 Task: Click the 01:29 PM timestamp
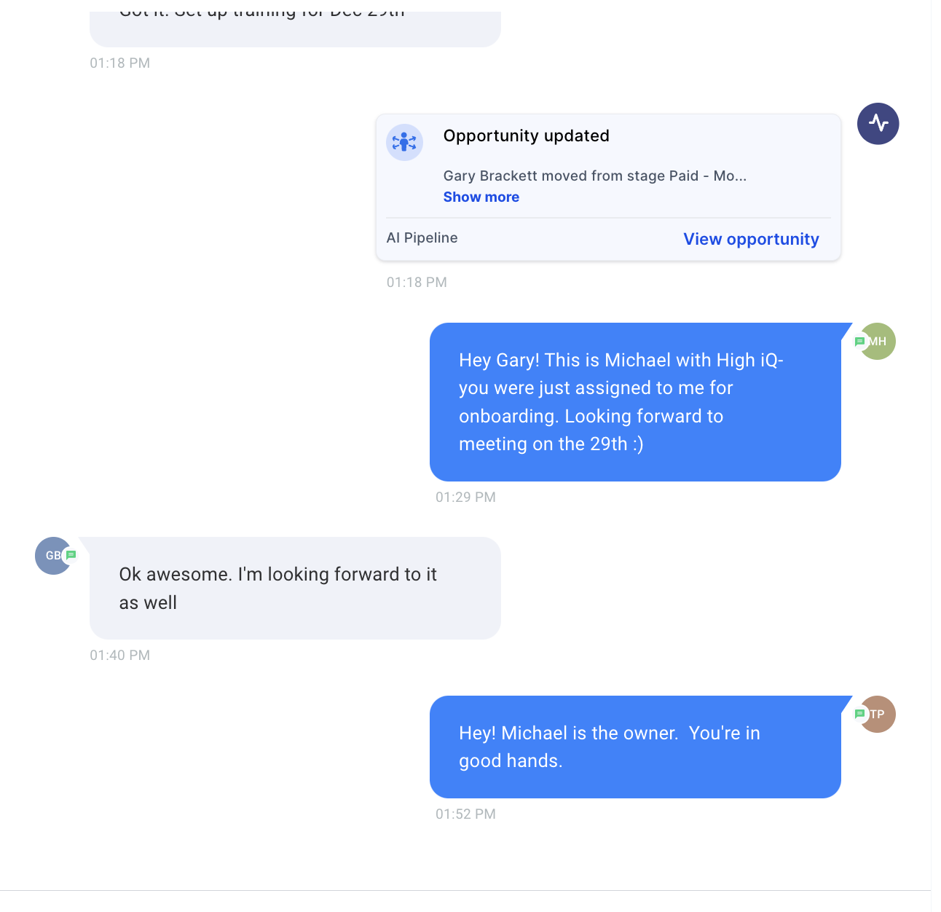click(x=465, y=498)
